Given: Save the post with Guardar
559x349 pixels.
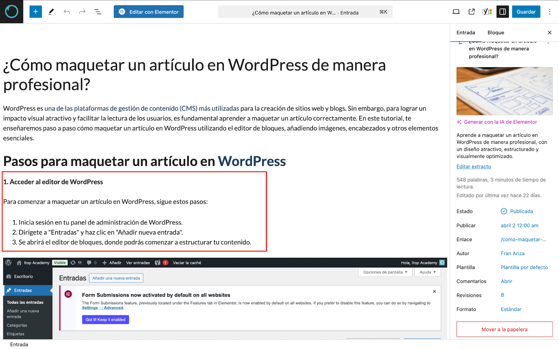Looking at the screenshot, I should coord(526,12).
